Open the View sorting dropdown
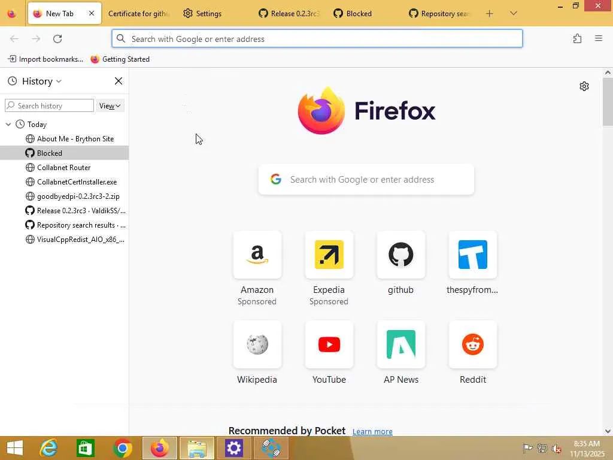Screen dimensions: 613x460 point(110,105)
